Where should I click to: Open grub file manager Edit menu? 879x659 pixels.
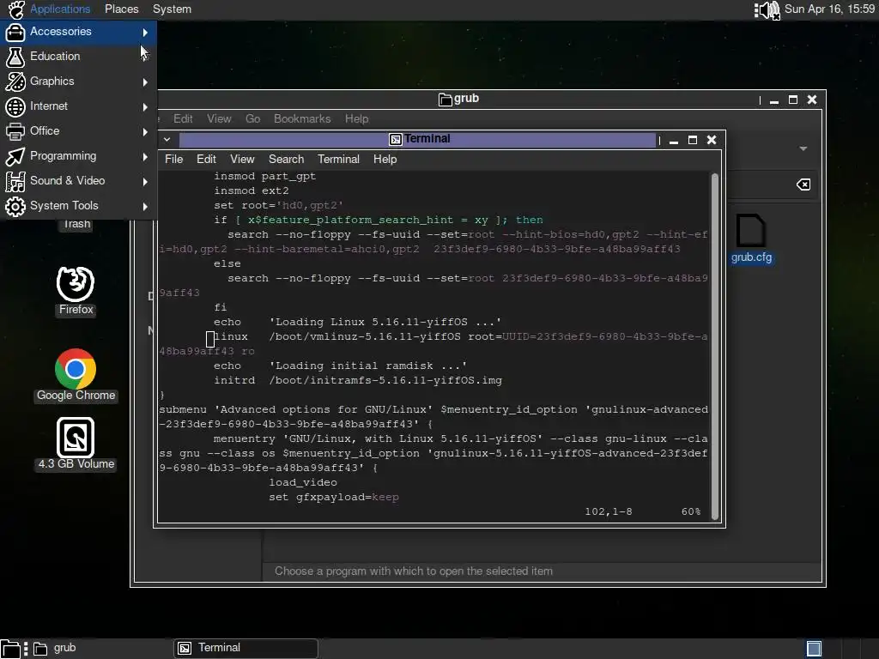coord(183,118)
